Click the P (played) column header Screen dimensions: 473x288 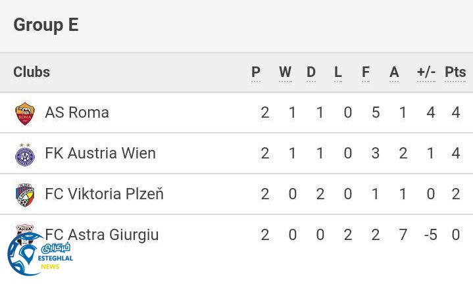click(x=256, y=72)
